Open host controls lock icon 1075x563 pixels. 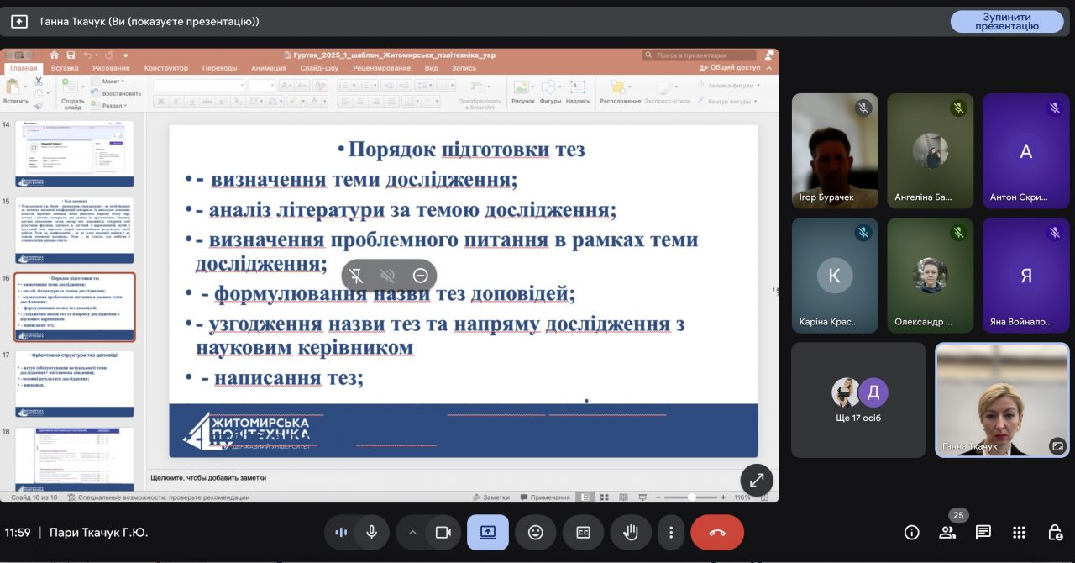1055,533
